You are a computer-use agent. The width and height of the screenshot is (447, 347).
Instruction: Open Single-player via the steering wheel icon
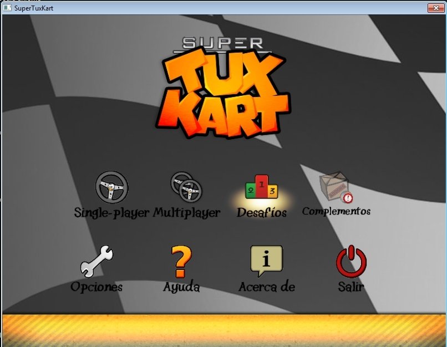pos(112,187)
